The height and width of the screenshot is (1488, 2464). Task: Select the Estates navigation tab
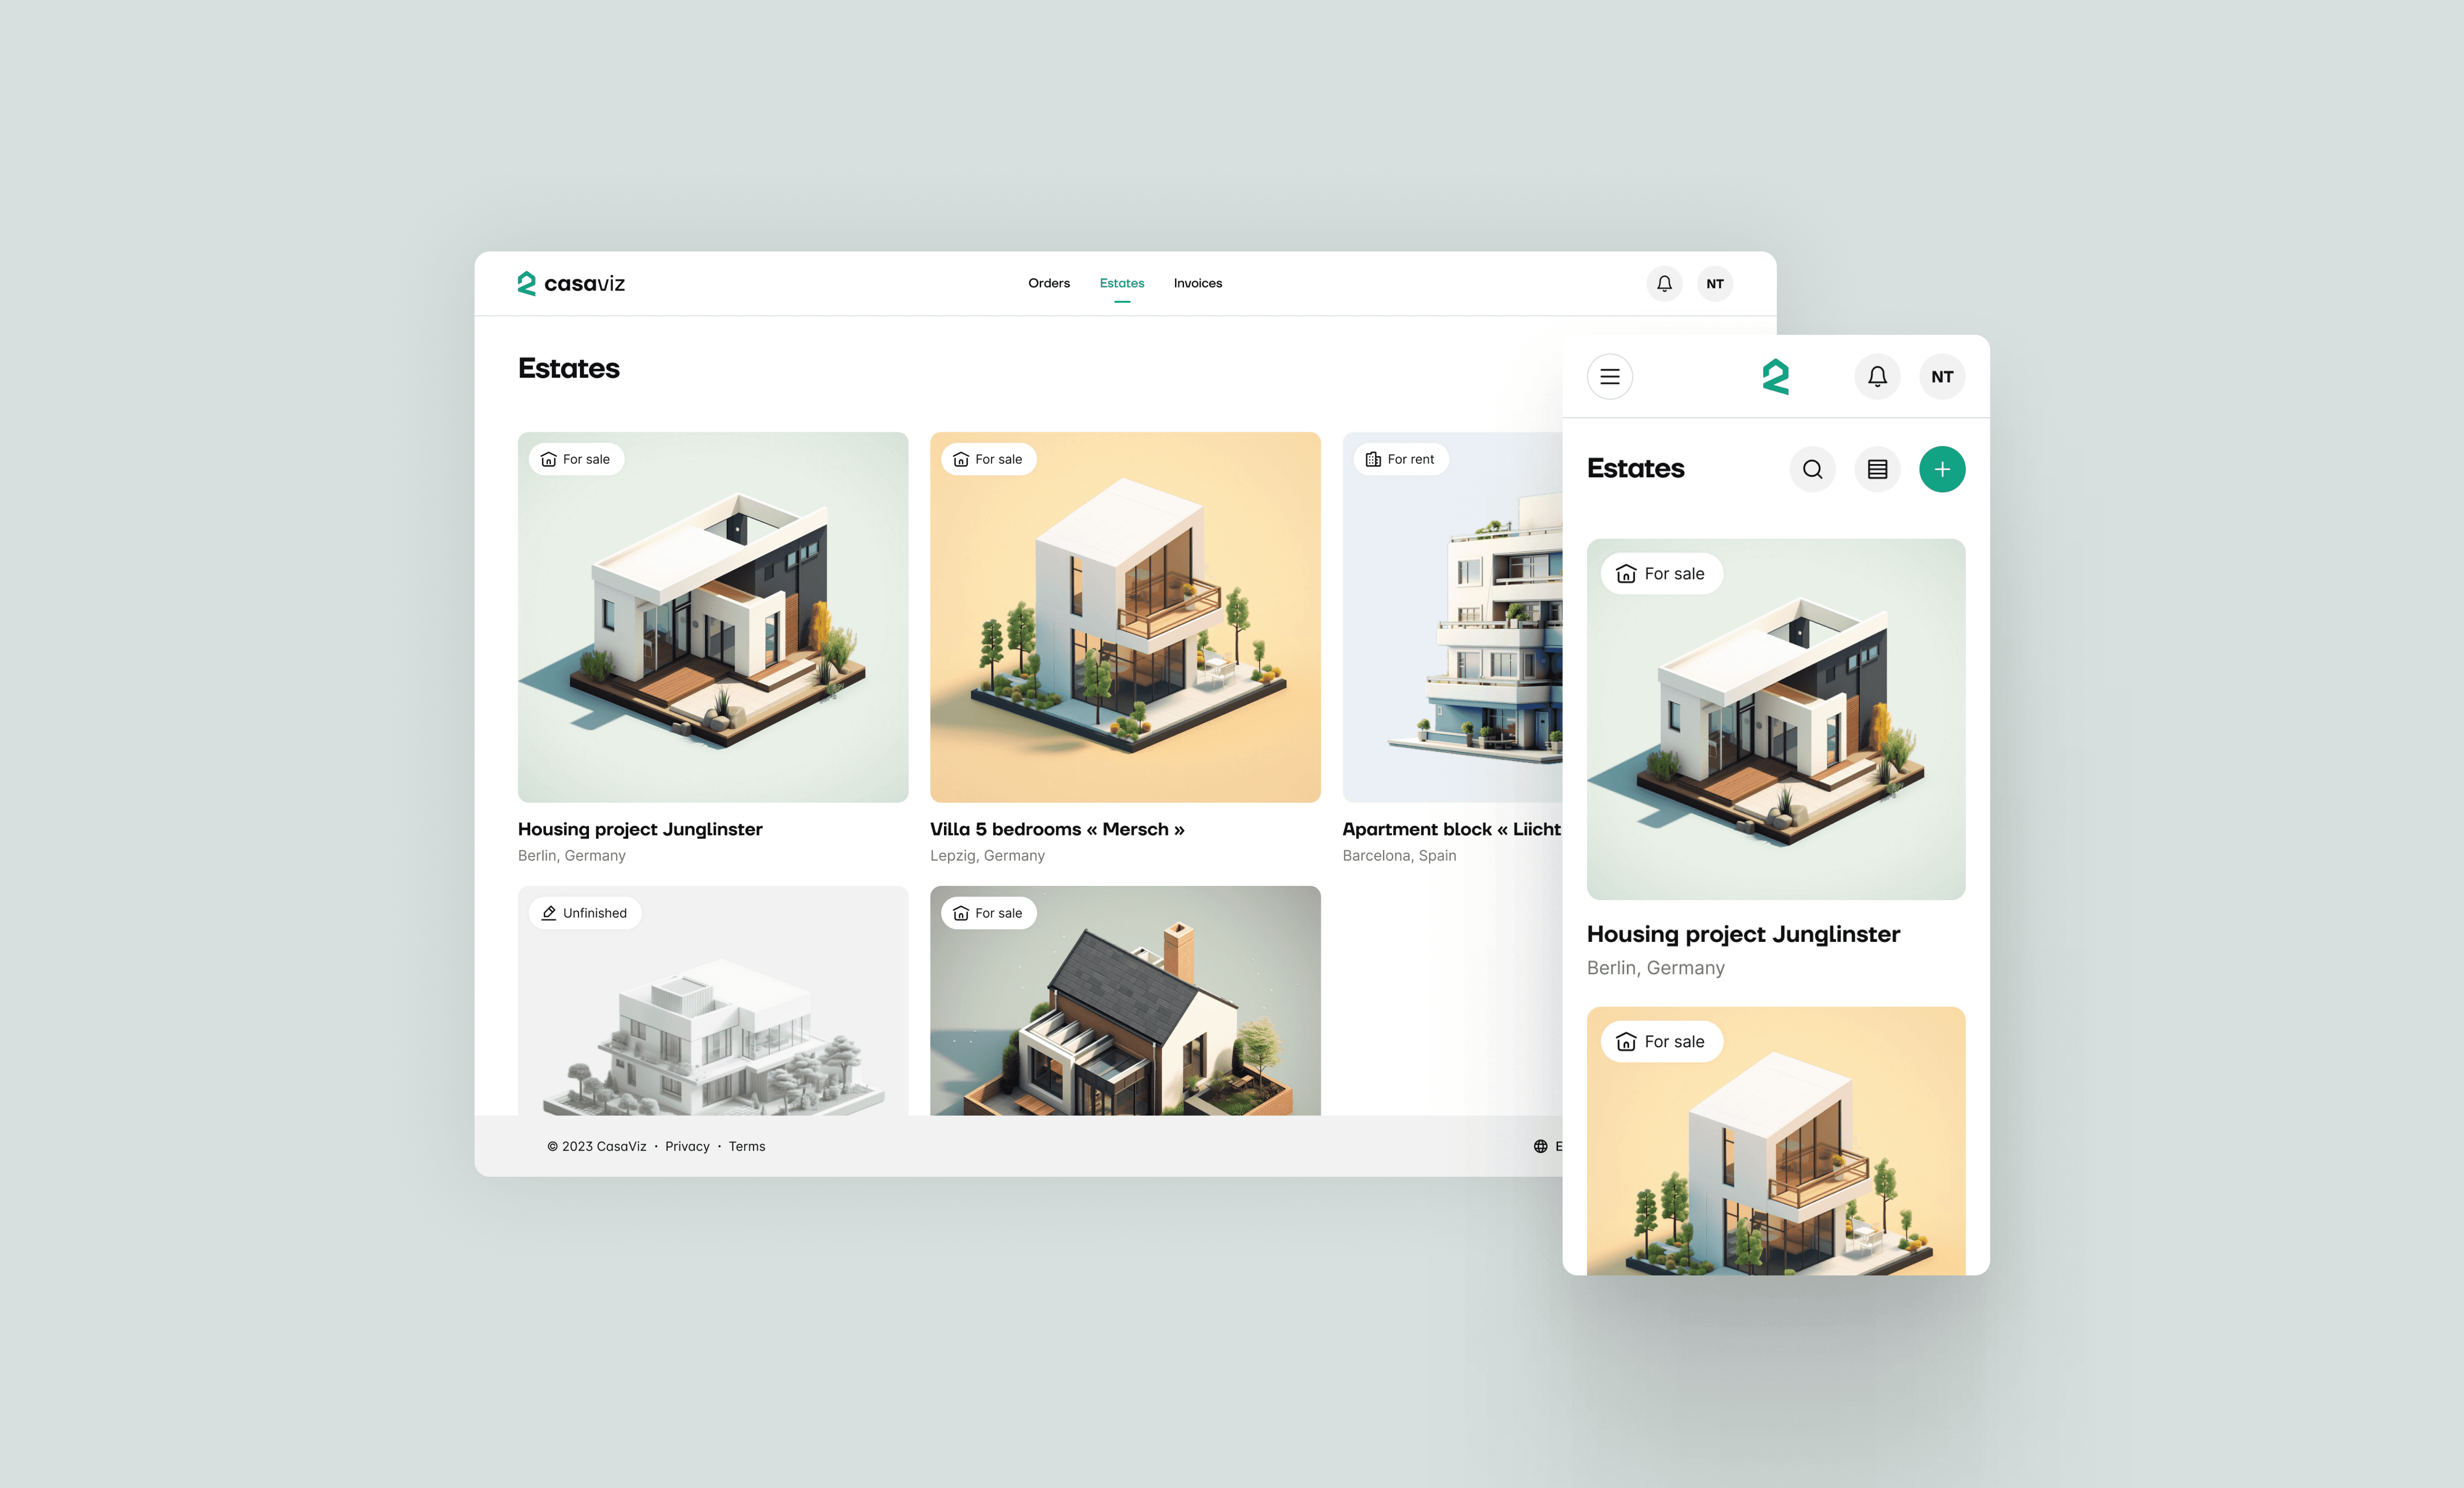[x=1121, y=283]
